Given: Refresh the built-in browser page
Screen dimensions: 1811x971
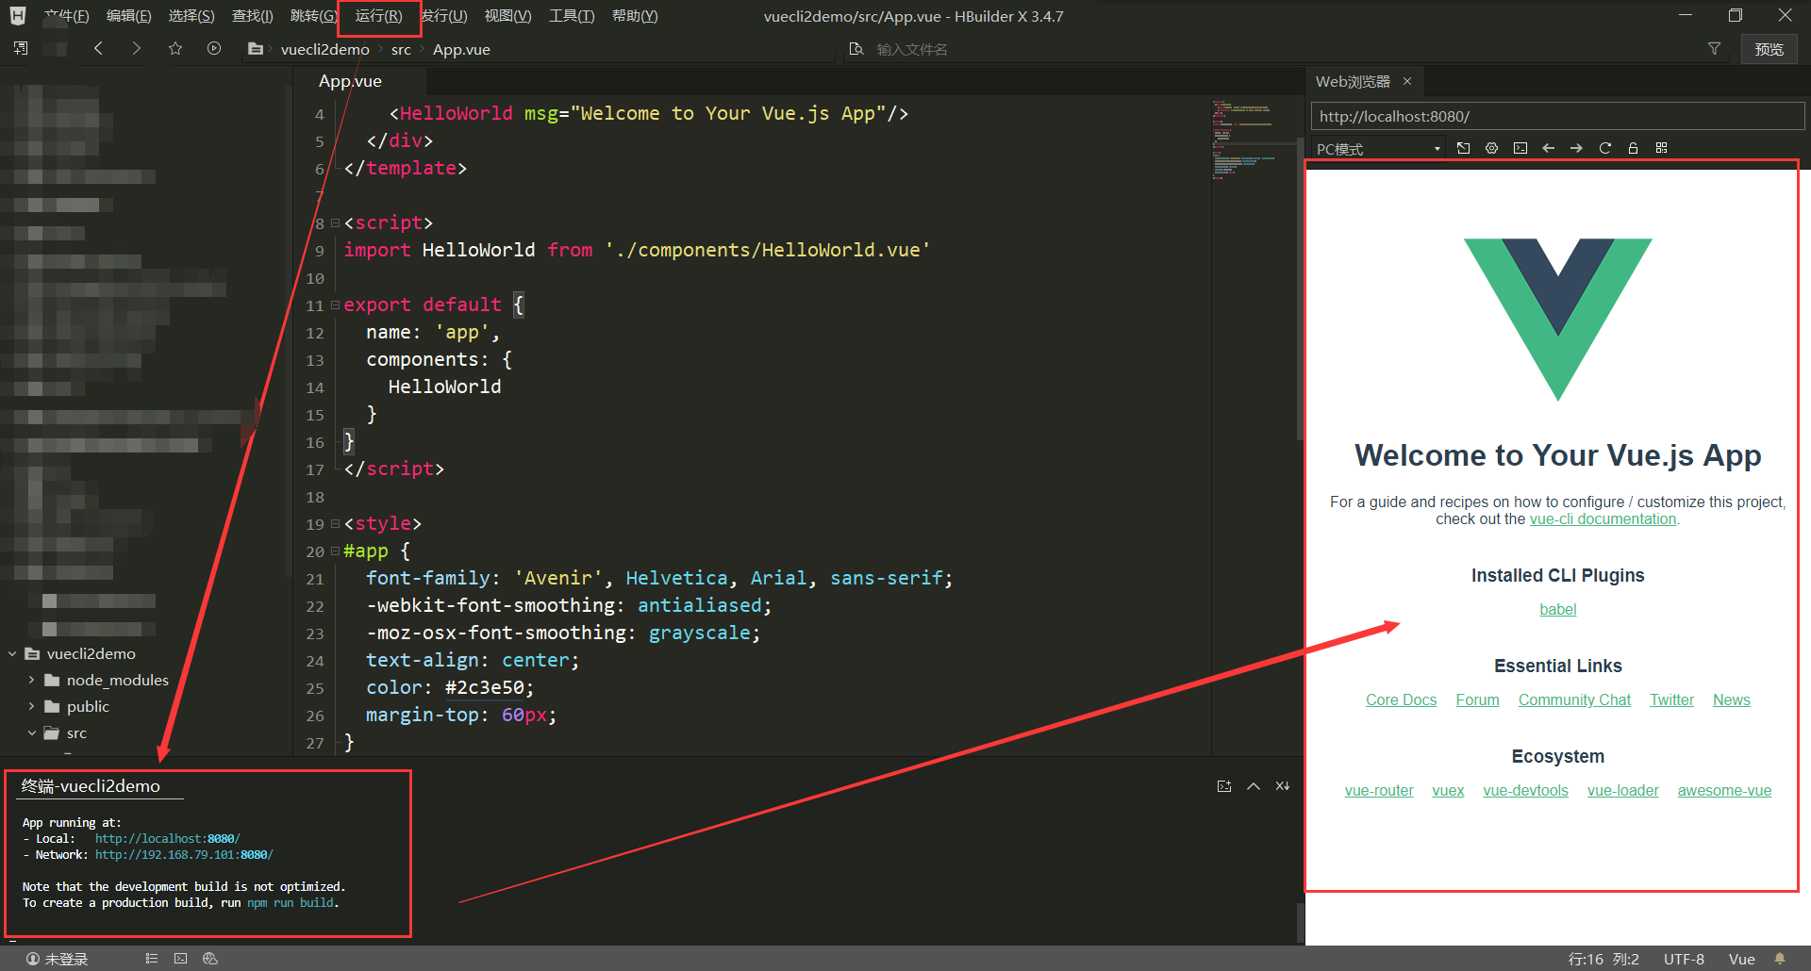Looking at the screenshot, I should (1604, 148).
